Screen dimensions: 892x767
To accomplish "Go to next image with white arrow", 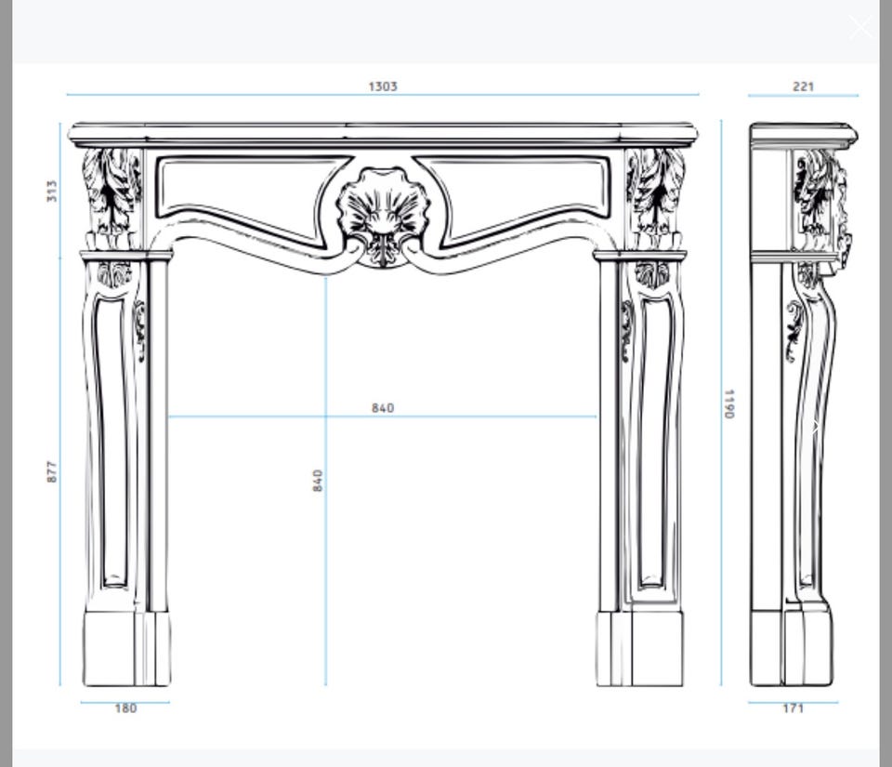I will 816,427.
